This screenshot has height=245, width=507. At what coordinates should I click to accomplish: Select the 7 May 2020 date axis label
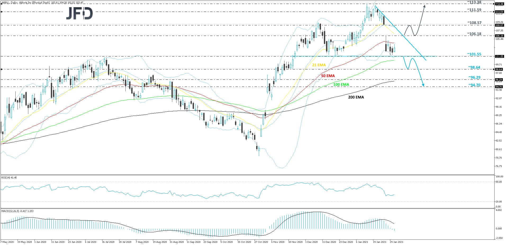pos(7,242)
